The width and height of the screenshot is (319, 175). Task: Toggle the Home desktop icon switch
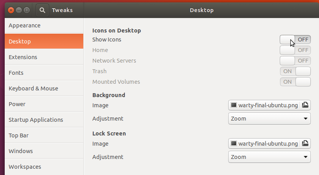295,50
